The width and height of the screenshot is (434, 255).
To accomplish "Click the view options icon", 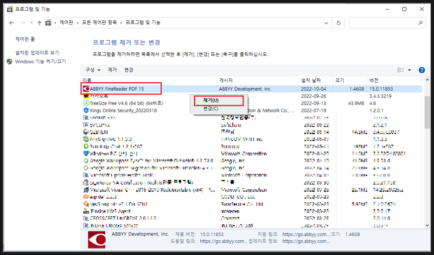I will pyautogui.click(x=401, y=70).
